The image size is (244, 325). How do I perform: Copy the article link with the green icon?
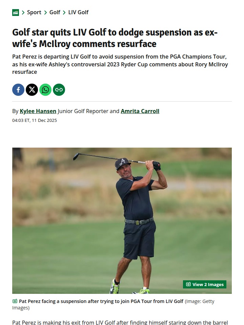59,90
